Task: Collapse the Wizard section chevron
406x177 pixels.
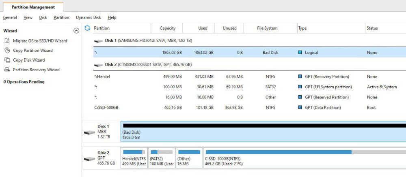Action: coord(76,31)
